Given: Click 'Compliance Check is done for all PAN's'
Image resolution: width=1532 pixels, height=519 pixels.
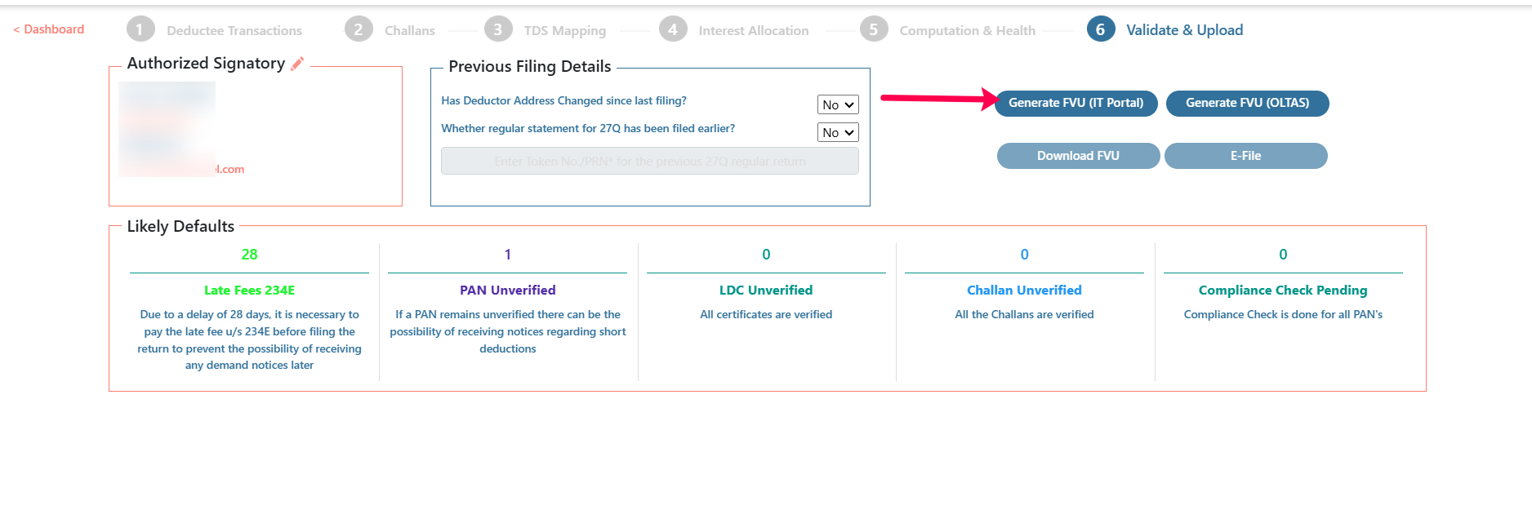Looking at the screenshot, I should point(1283,314).
